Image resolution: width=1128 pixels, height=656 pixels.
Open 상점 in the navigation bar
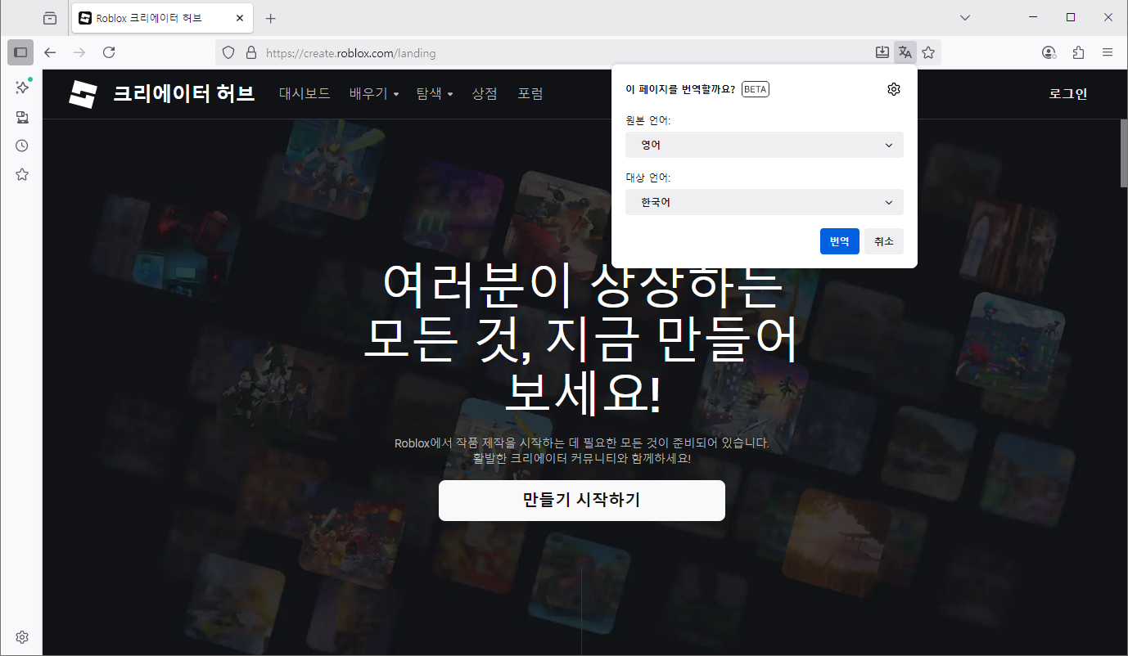(x=485, y=94)
